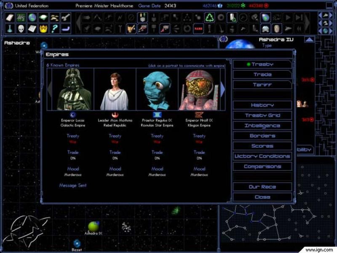Viewport: 337px width, 253px height.
Task: Click the green globe planets icon
Action: [32, 18]
